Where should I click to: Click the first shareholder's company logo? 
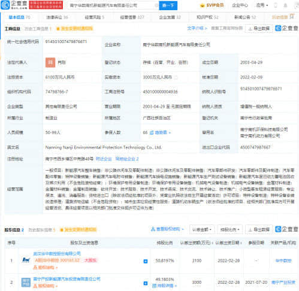pos(26,260)
